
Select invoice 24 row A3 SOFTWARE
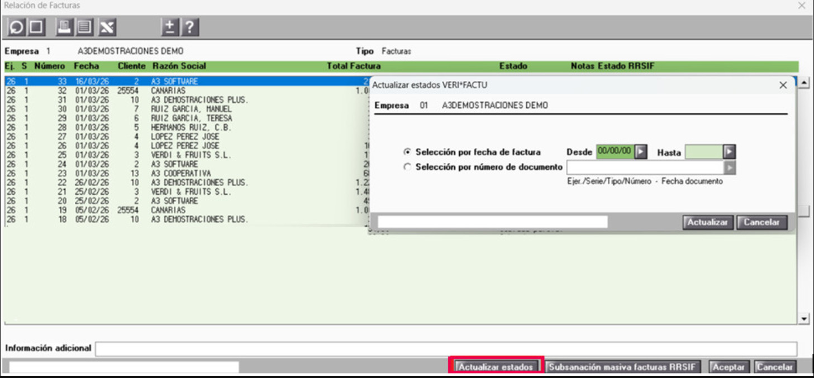(186, 164)
